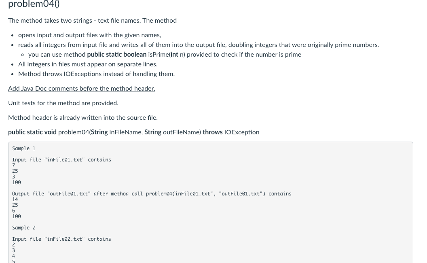427x263 pixels.
Task: Click the intro sentence 'The method takes two strings'
Action: coord(92,21)
